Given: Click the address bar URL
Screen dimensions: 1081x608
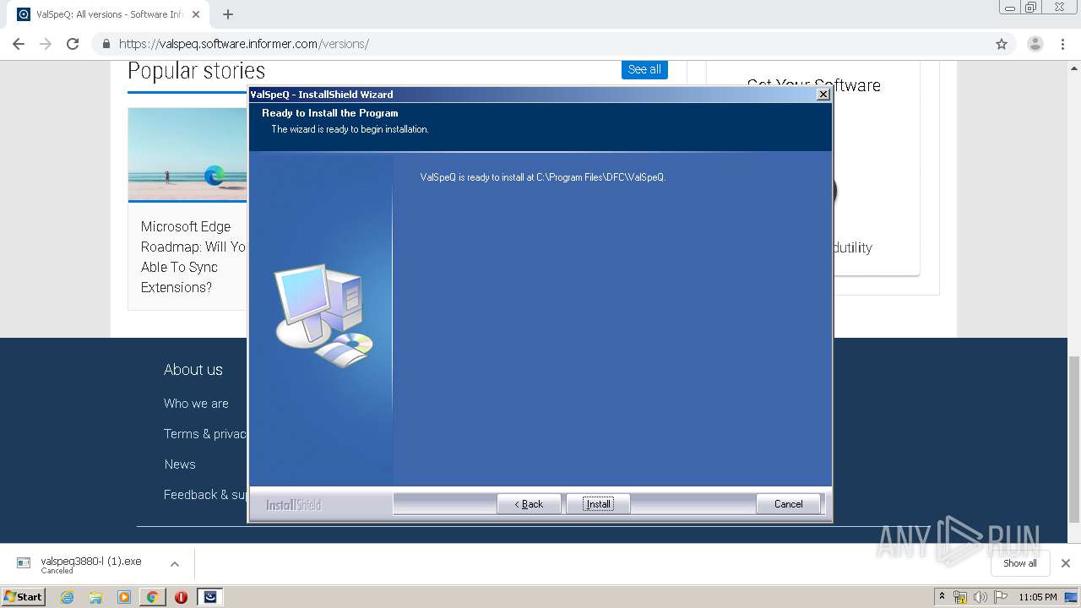Looking at the screenshot, I should coord(244,44).
